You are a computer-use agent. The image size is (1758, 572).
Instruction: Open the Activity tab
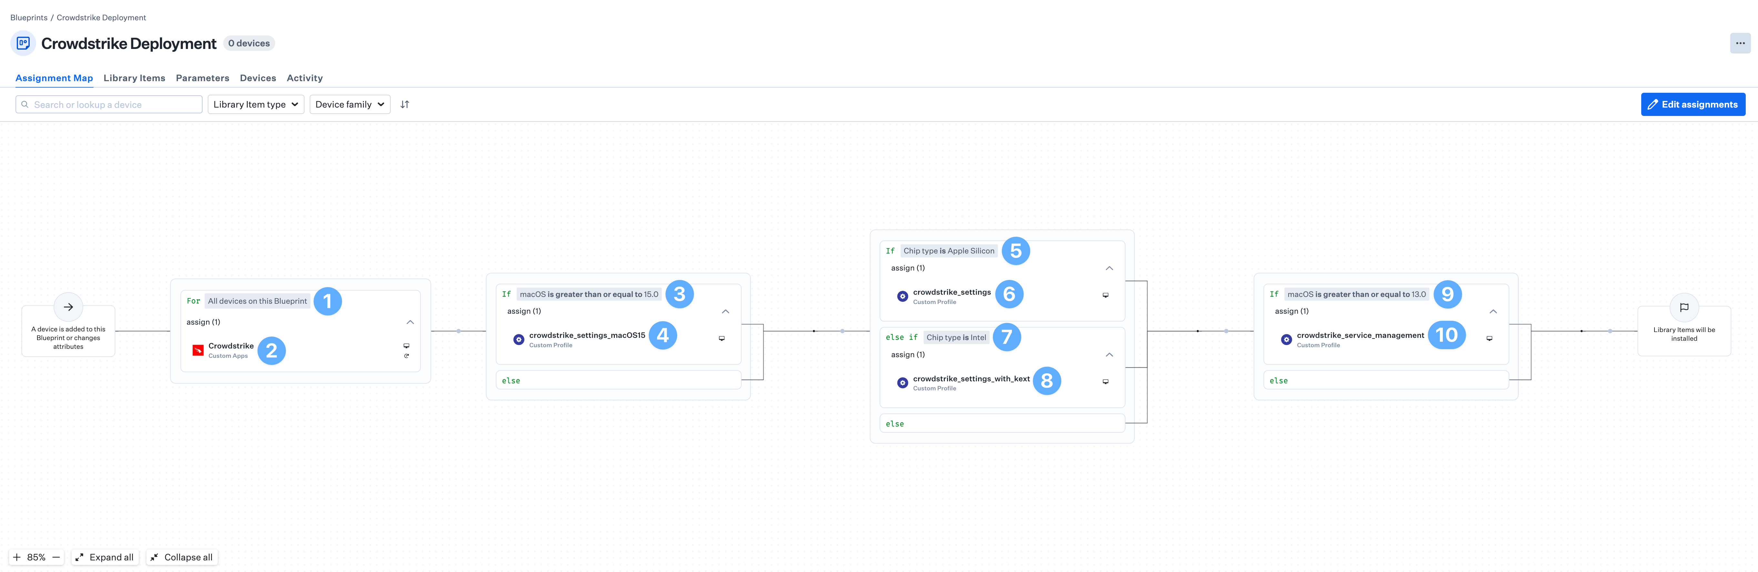[305, 78]
